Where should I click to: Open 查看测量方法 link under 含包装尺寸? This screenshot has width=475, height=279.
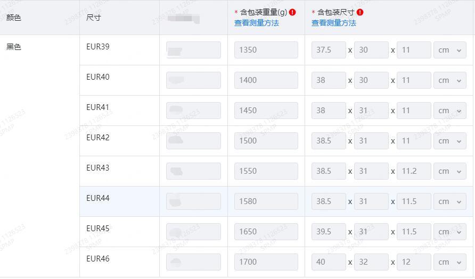pyautogui.click(x=333, y=23)
